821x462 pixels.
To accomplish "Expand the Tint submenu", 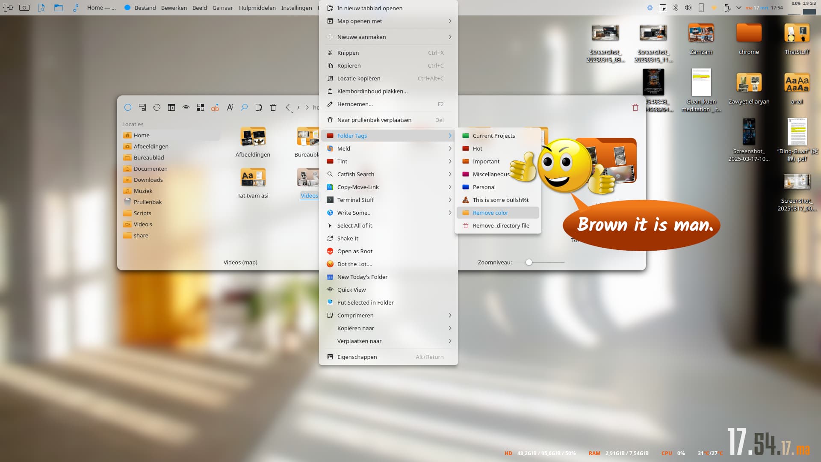I will click(x=388, y=161).
